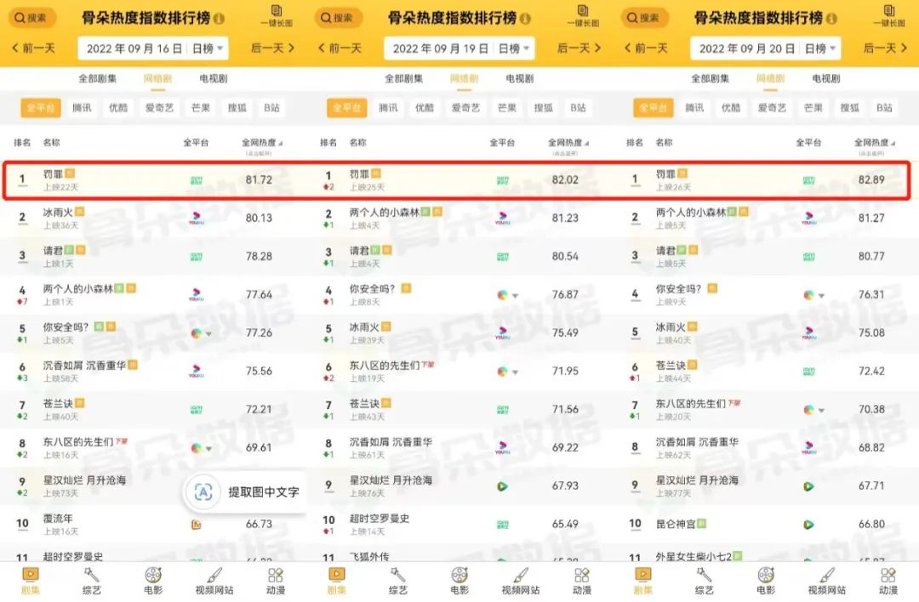Open 电影 in the Sept 16 panel's bottom bar
The image size is (919, 602).
[153, 581]
